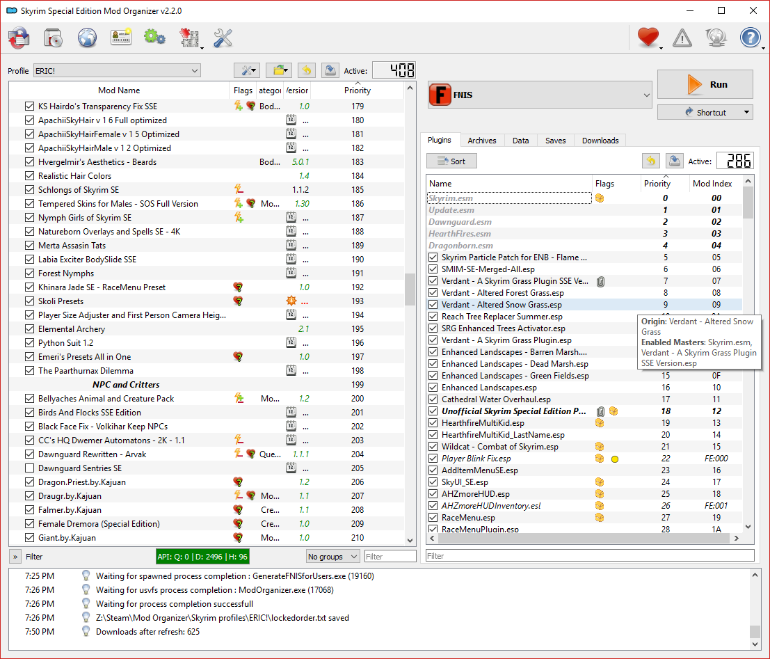Click the plugin list vertical scrollbar thumb
Screen dimensions: 770x659
pos(748,203)
